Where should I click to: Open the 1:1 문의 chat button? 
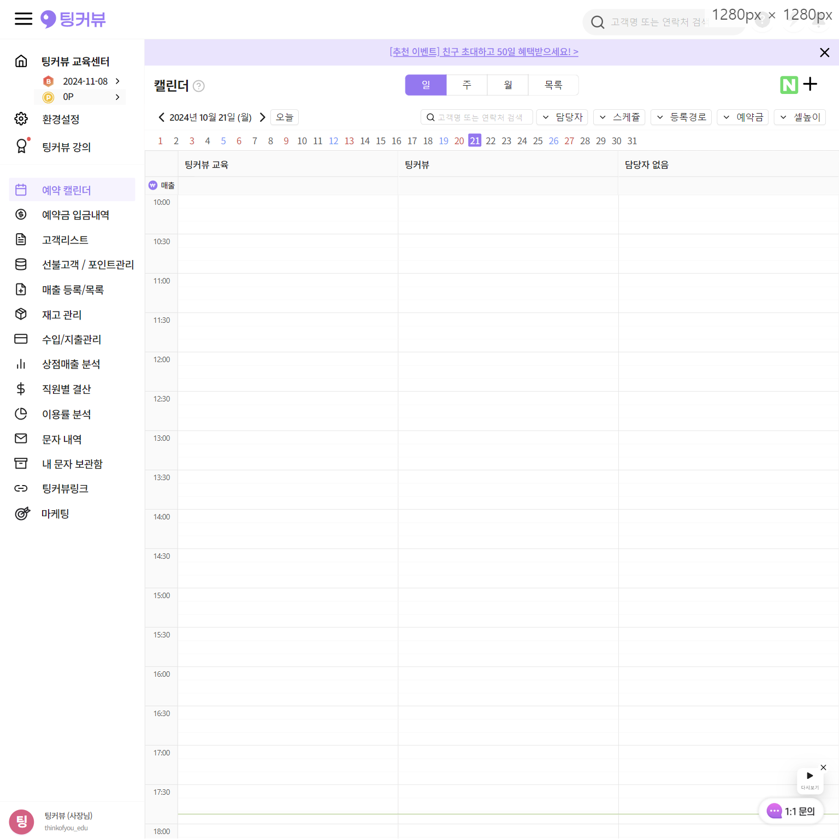[791, 811]
